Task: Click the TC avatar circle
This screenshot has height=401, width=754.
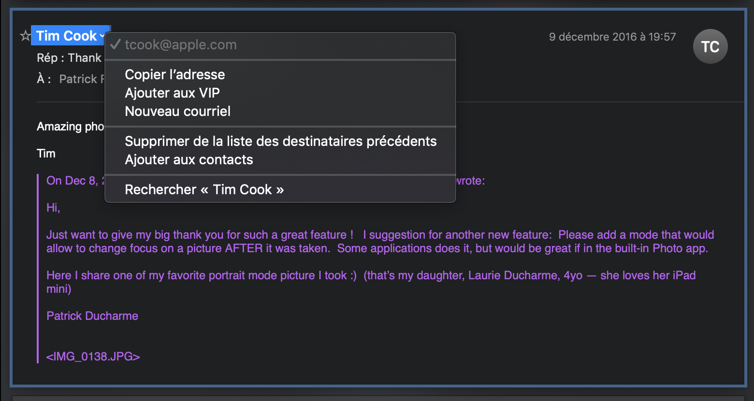Action: [x=710, y=46]
